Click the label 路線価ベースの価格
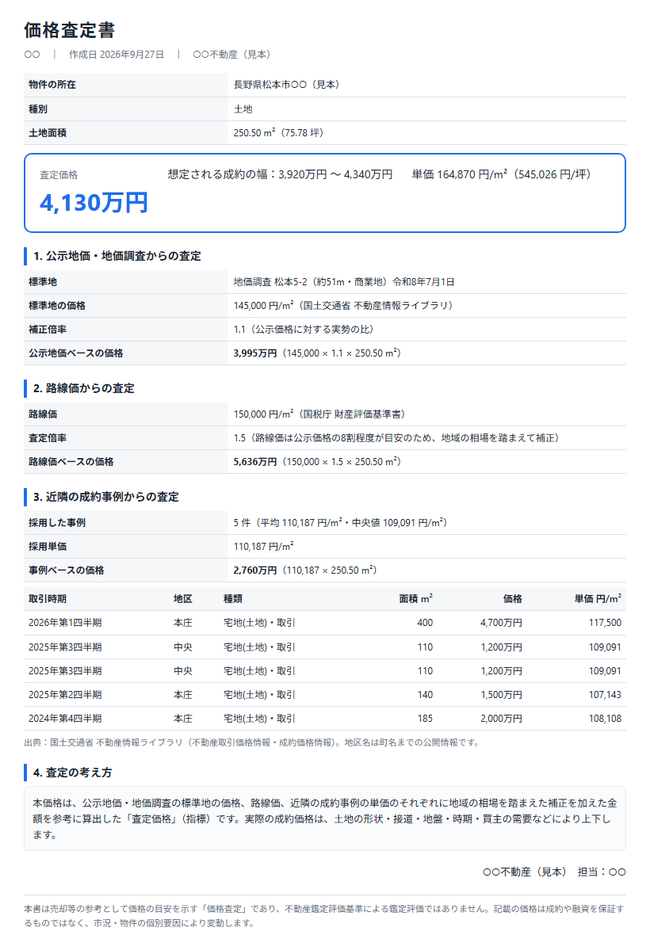650x935 pixels. coord(71,461)
